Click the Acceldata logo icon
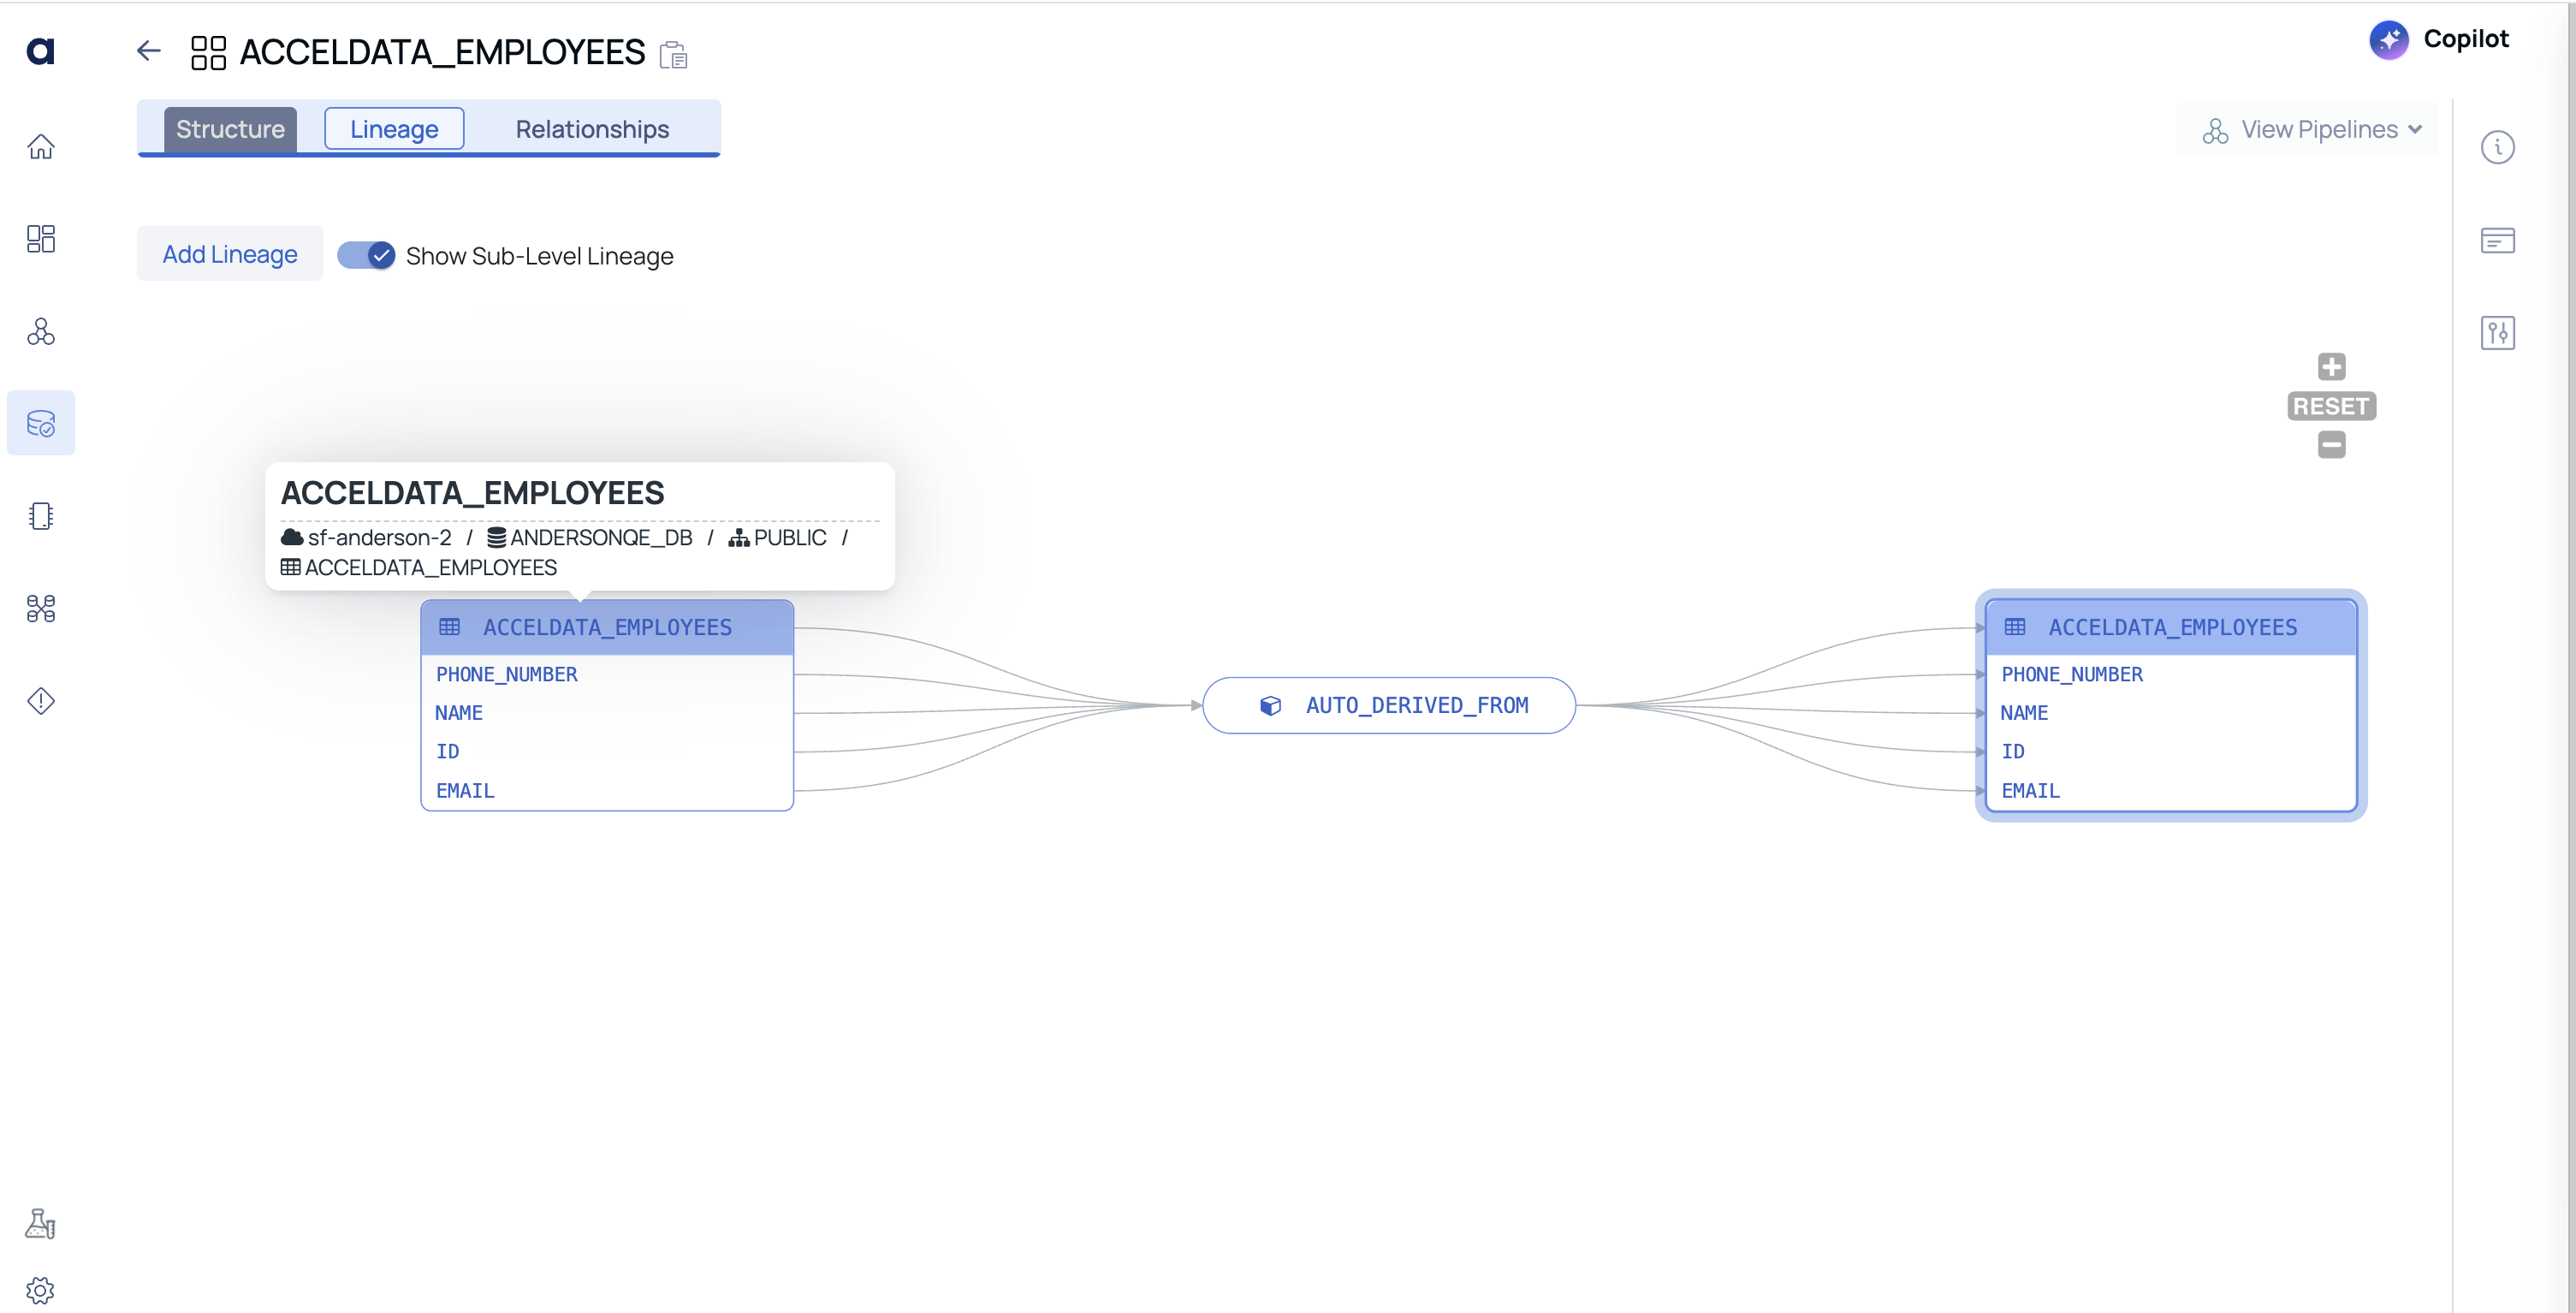The image size is (2576, 1313). (x=40, y=50)
